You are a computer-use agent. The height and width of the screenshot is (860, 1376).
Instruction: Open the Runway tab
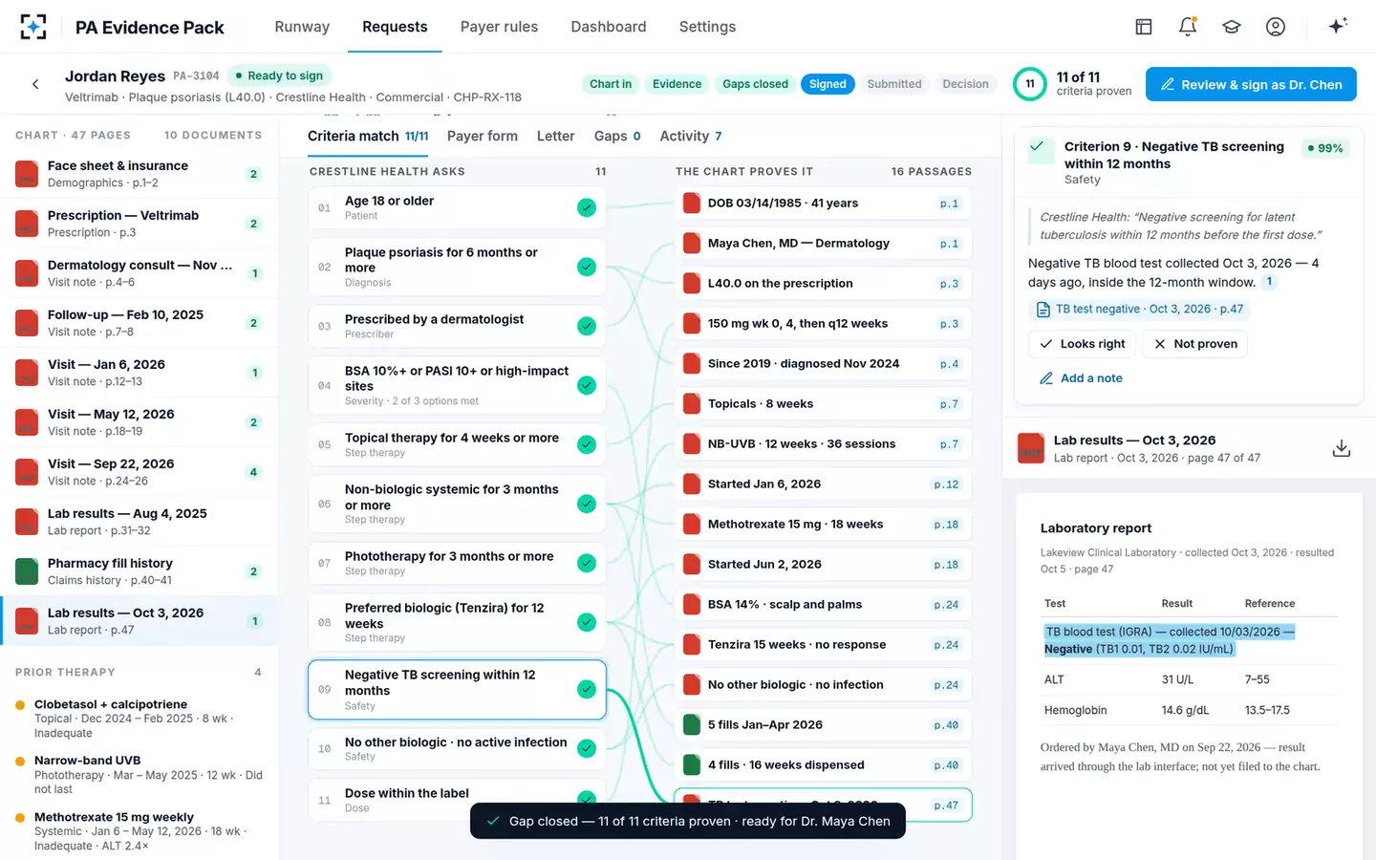click(302, 27)
